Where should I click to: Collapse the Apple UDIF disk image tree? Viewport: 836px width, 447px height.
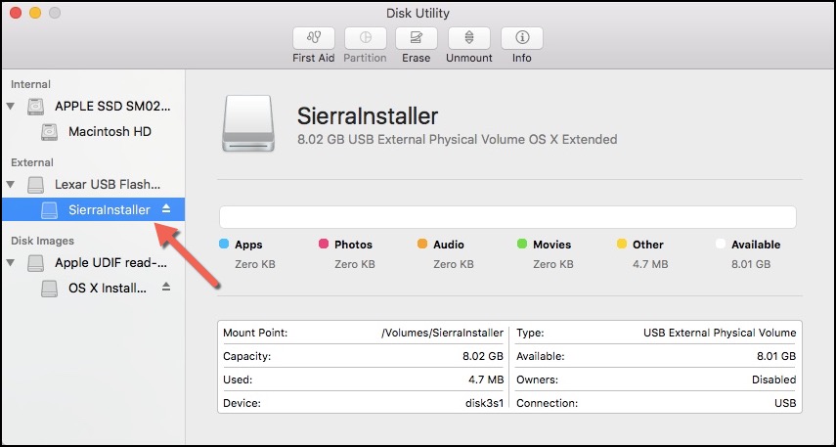(12, 262)
